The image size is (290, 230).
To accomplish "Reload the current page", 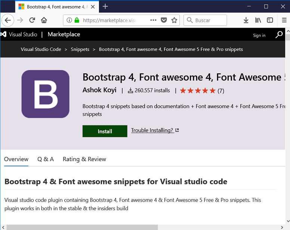I will [32, 20].
